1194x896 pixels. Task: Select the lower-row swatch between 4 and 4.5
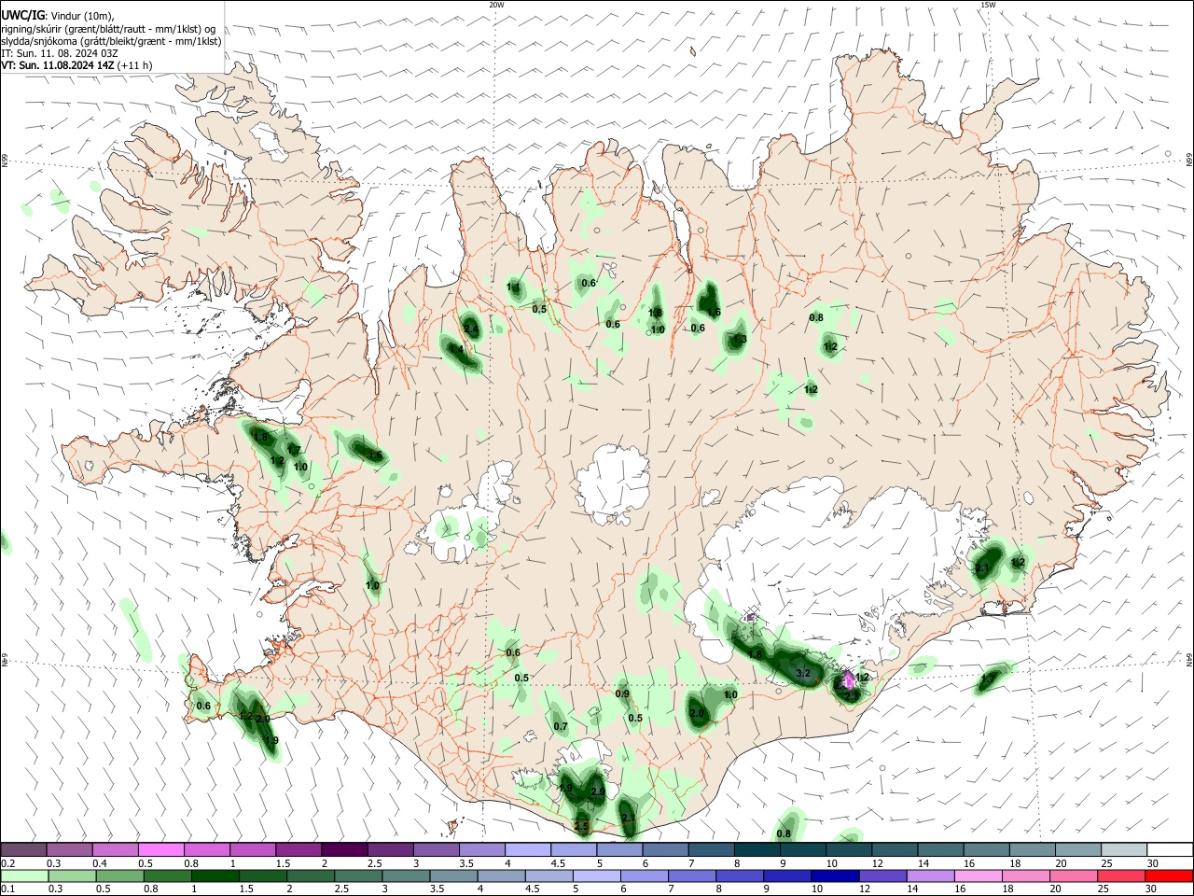coord(500,875)
